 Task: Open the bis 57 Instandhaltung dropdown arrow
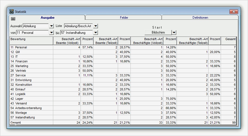(x=95, y=33)
